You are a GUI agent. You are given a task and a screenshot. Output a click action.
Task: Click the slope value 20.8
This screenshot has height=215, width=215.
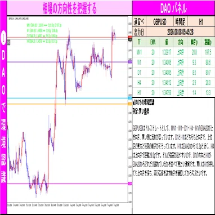194,52
